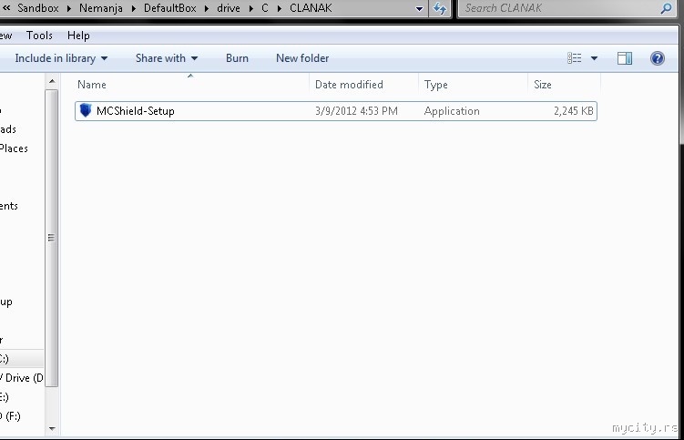Expand arrow after DefaultBox breadcrumb
684x440 pixels.
(207, 8)
